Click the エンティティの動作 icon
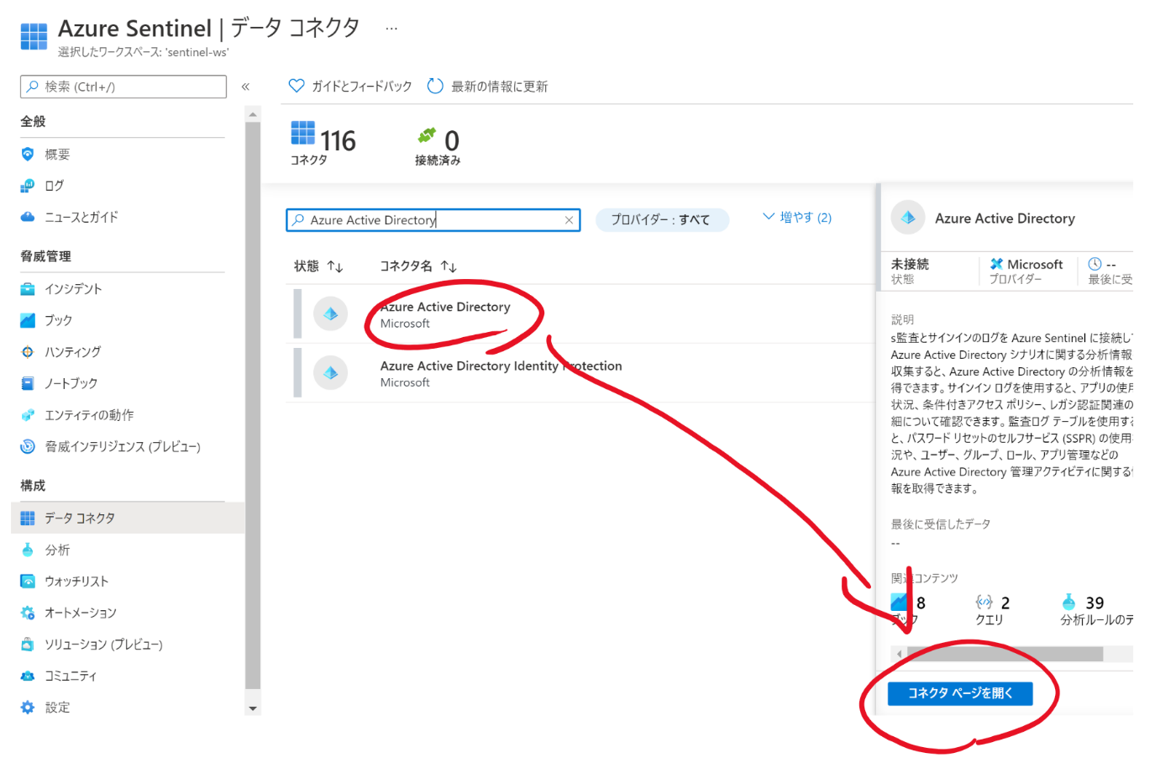1176x758 pixels. coord(28,414)
